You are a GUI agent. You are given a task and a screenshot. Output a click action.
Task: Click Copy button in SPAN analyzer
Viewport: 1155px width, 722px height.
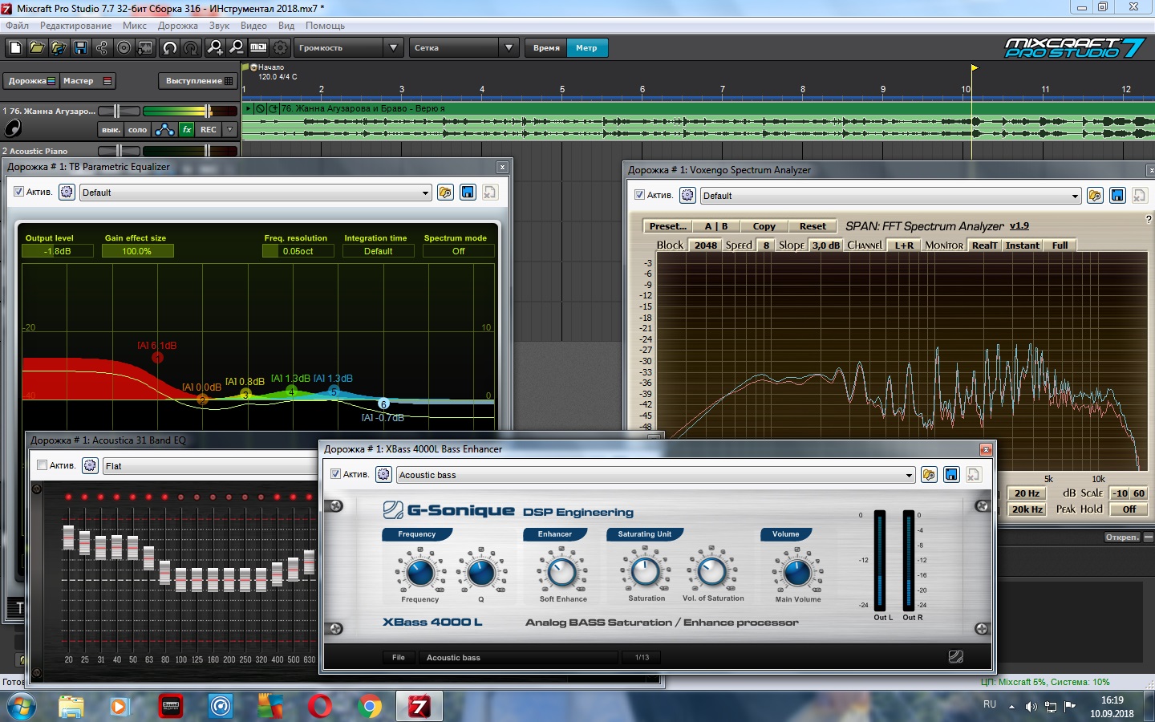(764, 226)
